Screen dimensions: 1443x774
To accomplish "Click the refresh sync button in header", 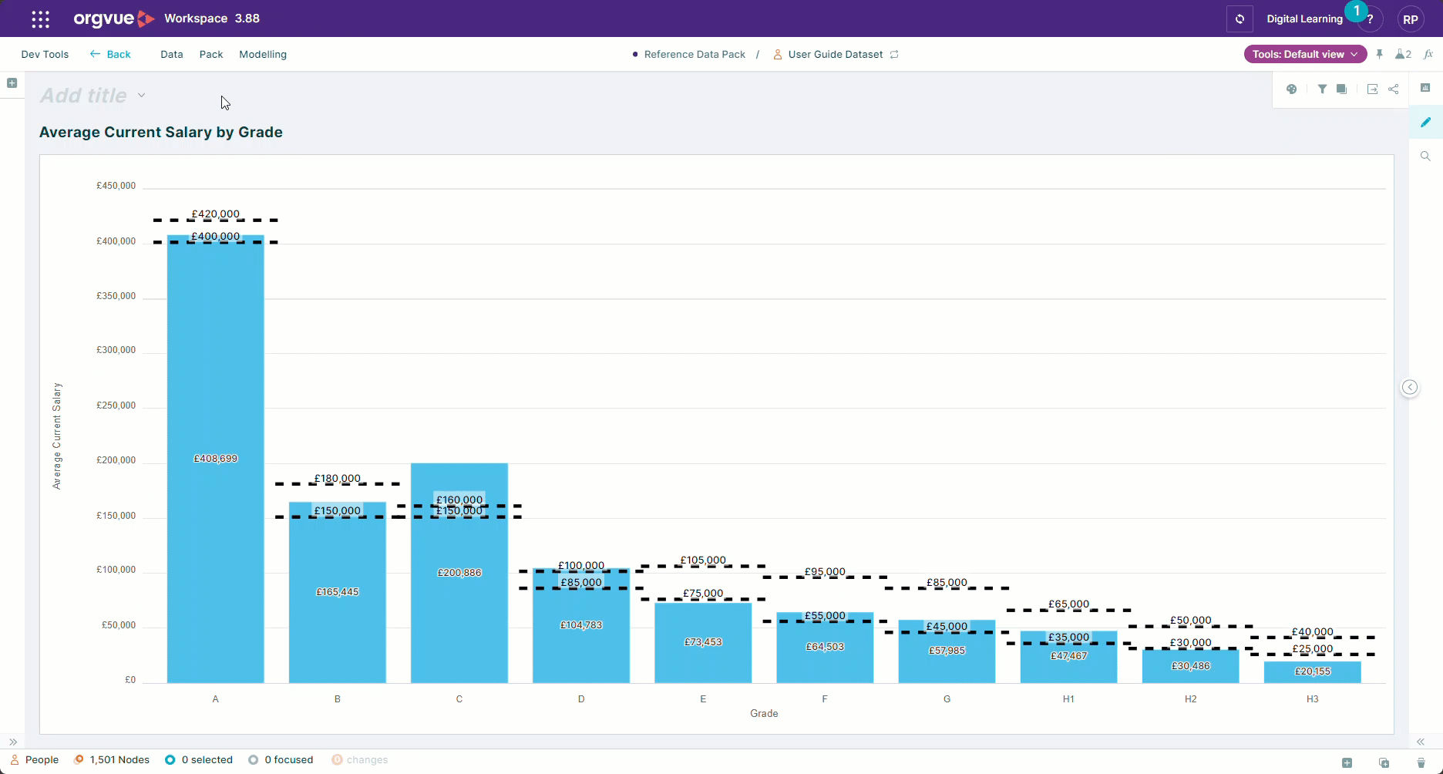I will (1239, 19).
